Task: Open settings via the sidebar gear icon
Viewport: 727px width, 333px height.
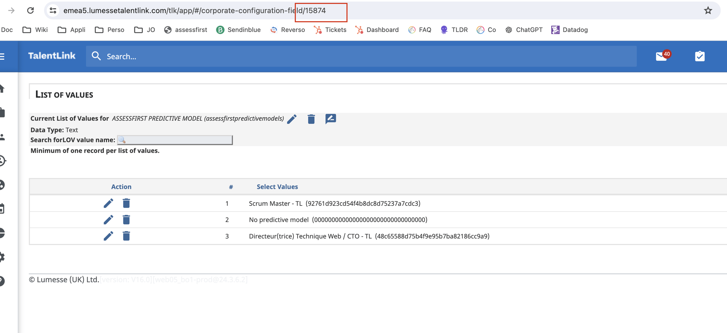Action: tap(2, 256)
